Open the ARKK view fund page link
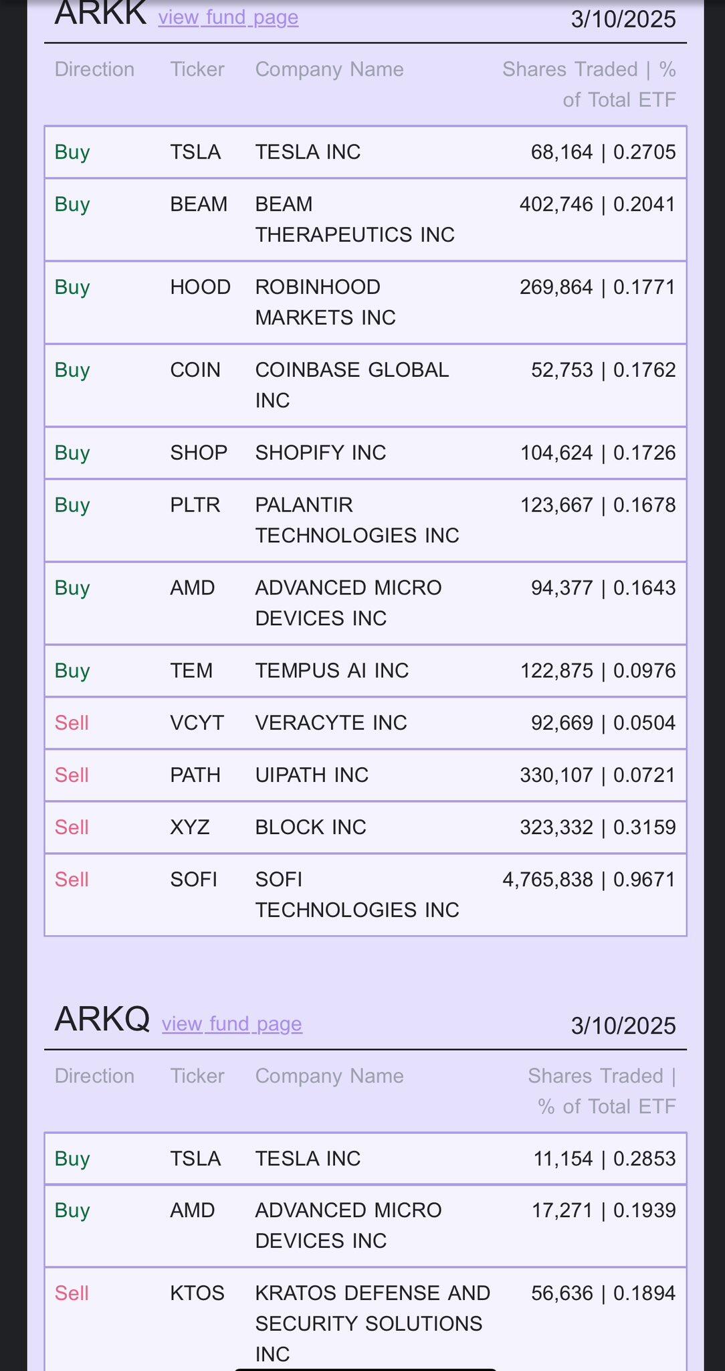725x1371 pixels. [x=228, y=17]
